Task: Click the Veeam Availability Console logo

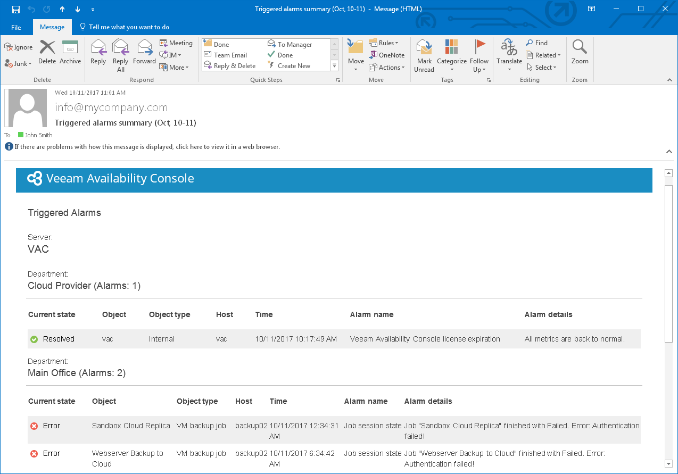Action: [35, 179]
